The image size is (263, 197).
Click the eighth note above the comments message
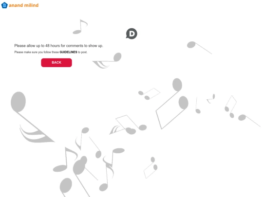pos(80,27)
